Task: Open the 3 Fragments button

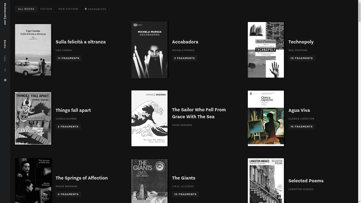Action: [185, 58]
